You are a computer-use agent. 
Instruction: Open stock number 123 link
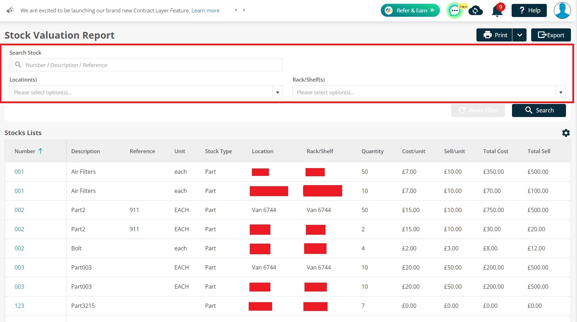pyautogui.click(x=19, y=306)
